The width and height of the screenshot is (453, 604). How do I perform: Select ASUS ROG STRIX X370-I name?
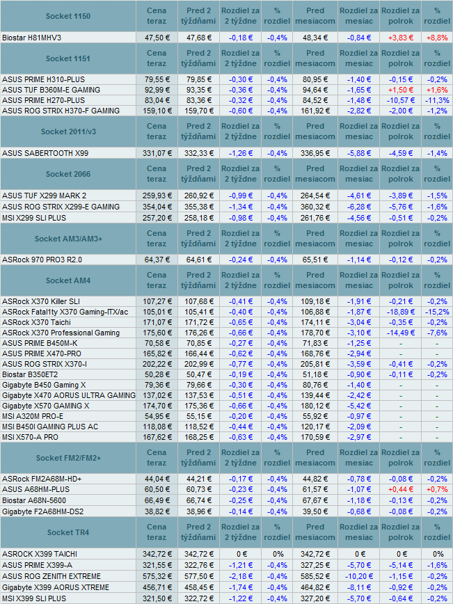click(45, 364)
